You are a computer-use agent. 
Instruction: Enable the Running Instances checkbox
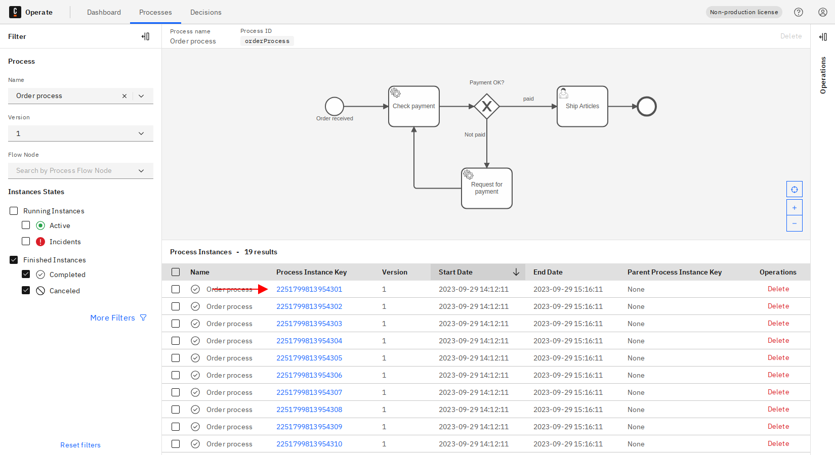(13, 210)
